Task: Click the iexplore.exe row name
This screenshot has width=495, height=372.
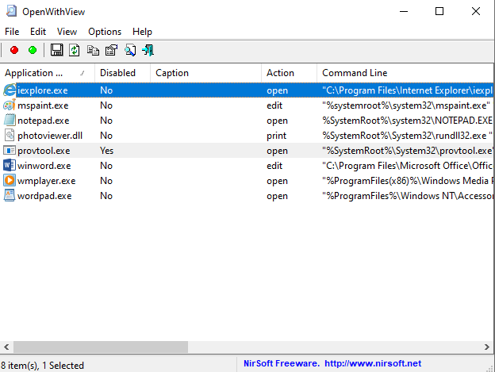Action: 43,90
